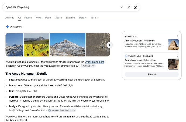Click the 'Design:' bullet text
Image resolution: width=186 pixels, height=122 pixels.
point(56,108)
